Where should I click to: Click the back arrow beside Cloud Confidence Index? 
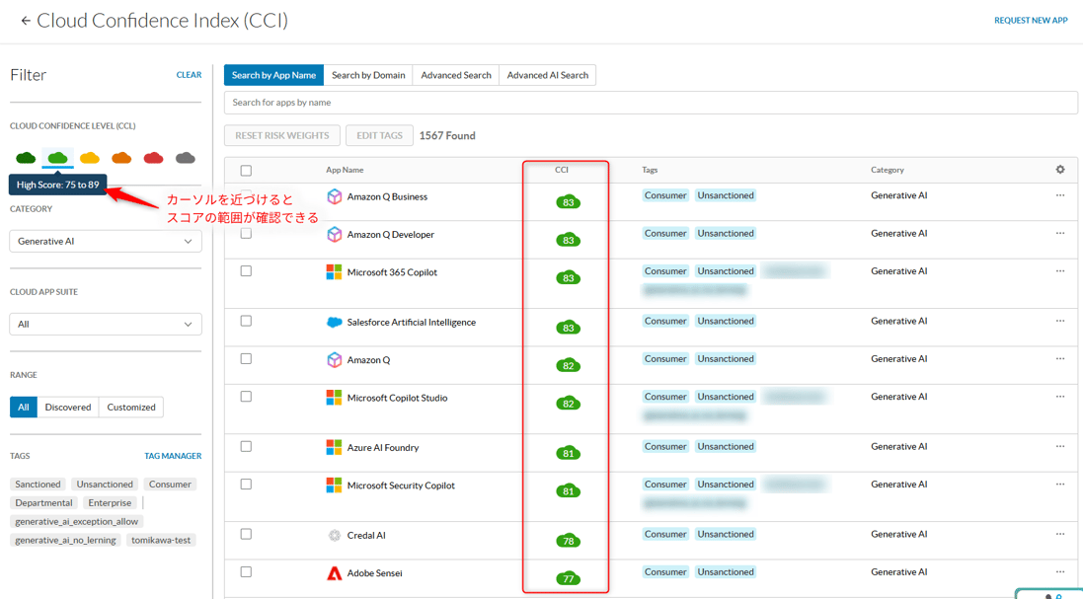[x=26, y=21]
